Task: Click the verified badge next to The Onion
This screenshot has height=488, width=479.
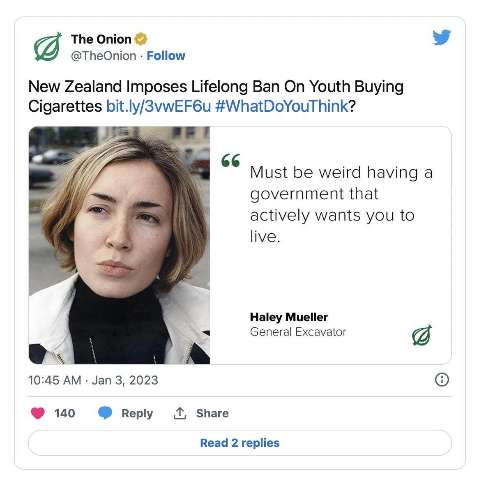Action: (141, 39)
